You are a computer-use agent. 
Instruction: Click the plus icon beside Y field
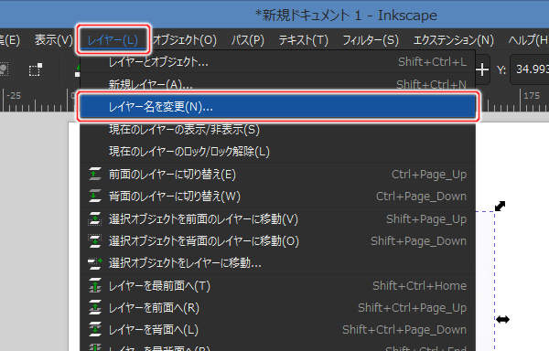pyautogui.click(x=482, y=69)
